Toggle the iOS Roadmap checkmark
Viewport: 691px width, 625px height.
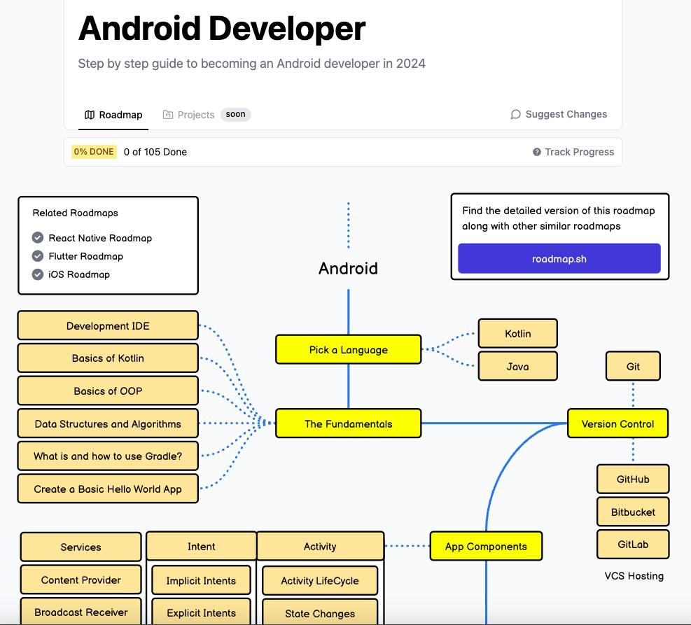[38, 274]
